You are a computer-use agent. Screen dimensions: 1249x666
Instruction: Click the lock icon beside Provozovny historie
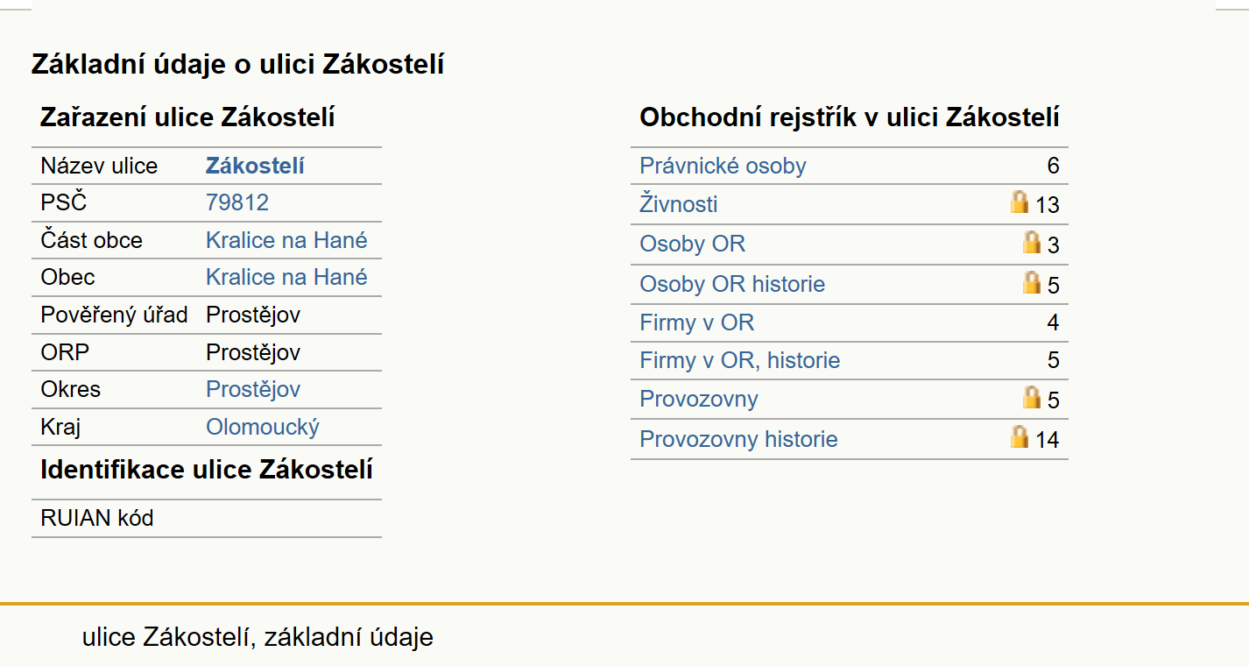pyautogui.click(x=1019, y=437)
